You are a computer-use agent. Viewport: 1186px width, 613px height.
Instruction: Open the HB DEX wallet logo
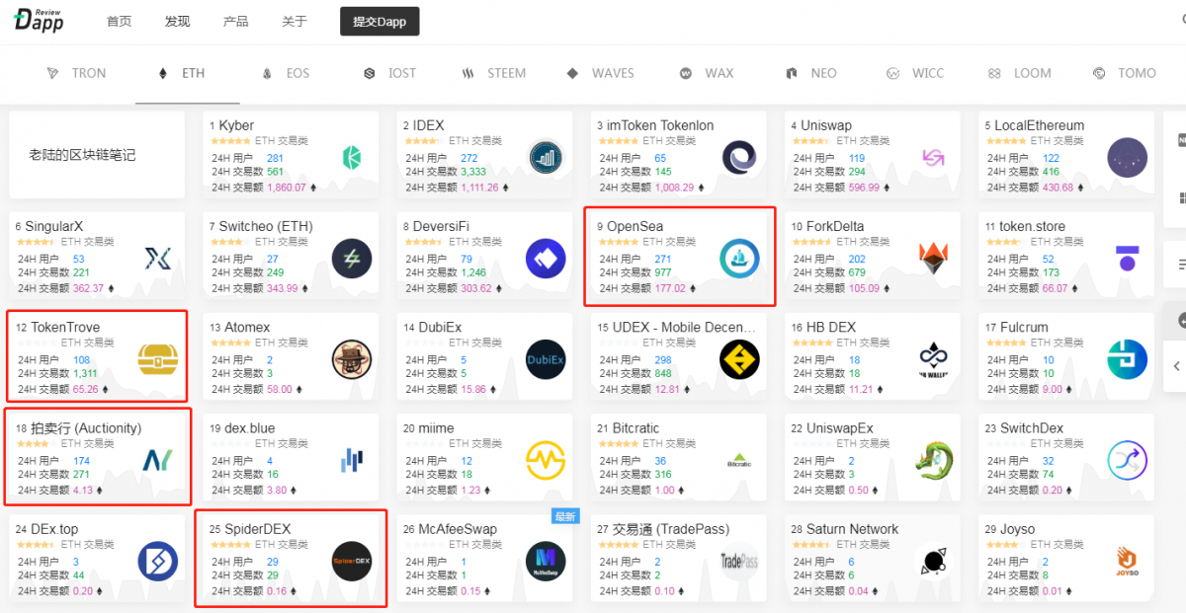click(933, 360)
